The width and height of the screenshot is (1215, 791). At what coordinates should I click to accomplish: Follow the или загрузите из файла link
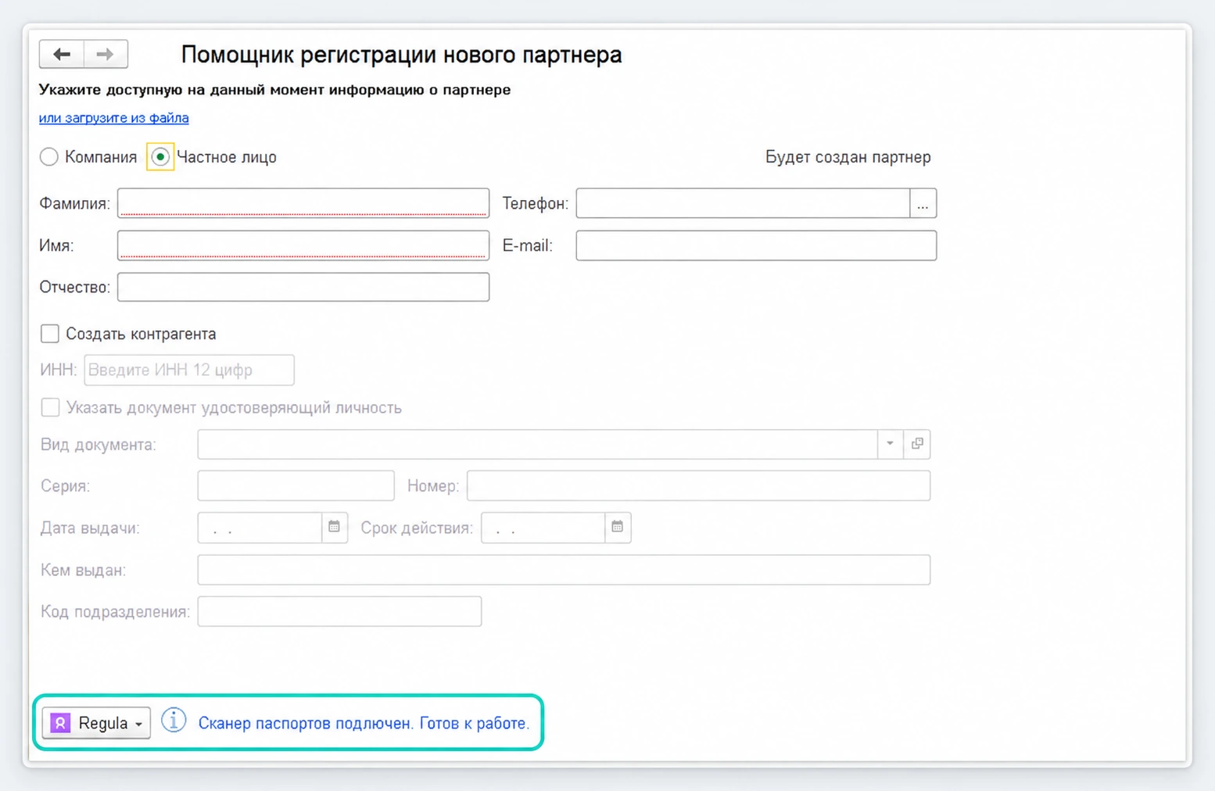point(114,118)
